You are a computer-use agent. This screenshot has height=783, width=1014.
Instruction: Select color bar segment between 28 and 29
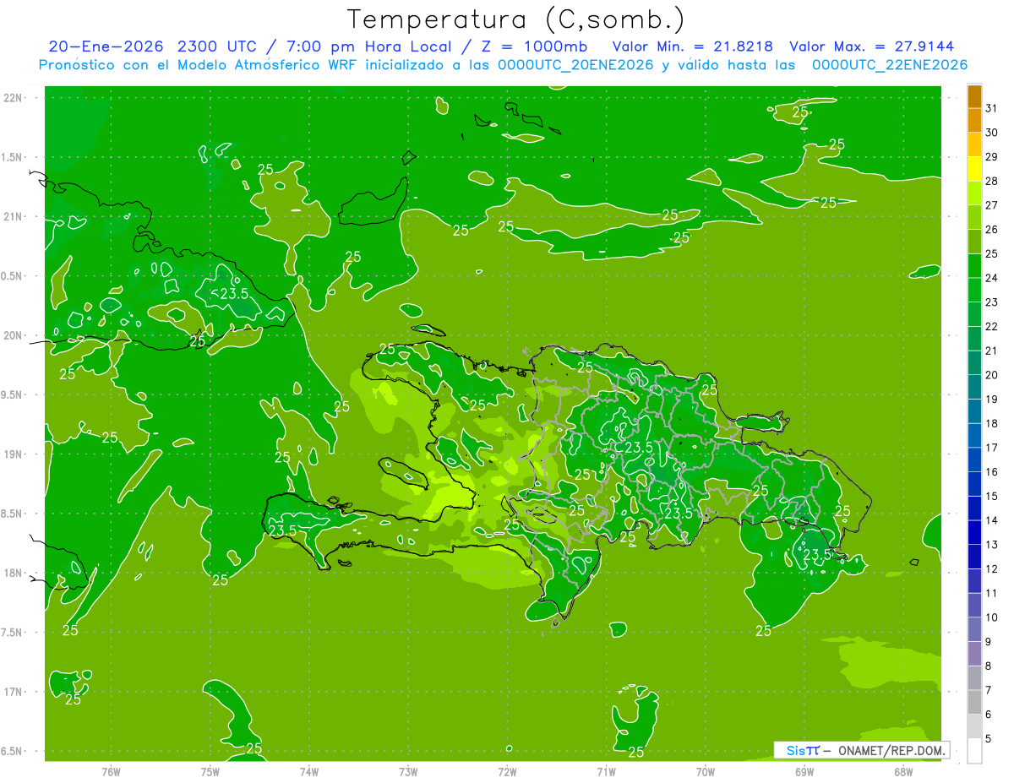point(974,169)
